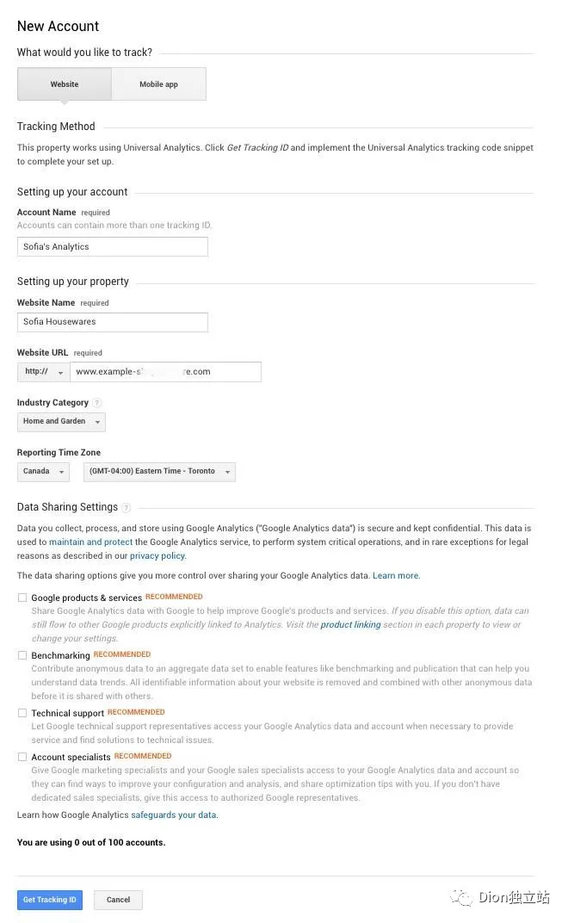Click the Account Name input field
The width and height of the screenshot is (568, 923).
(113, 247)
